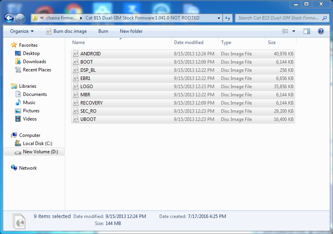Open recent pages dropdown arrow
This screenshot has height=234, width=333.
coord(28,18)
